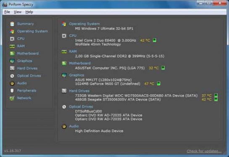Click the Hard Drives icon in summary panel

(x=64, y=91)
